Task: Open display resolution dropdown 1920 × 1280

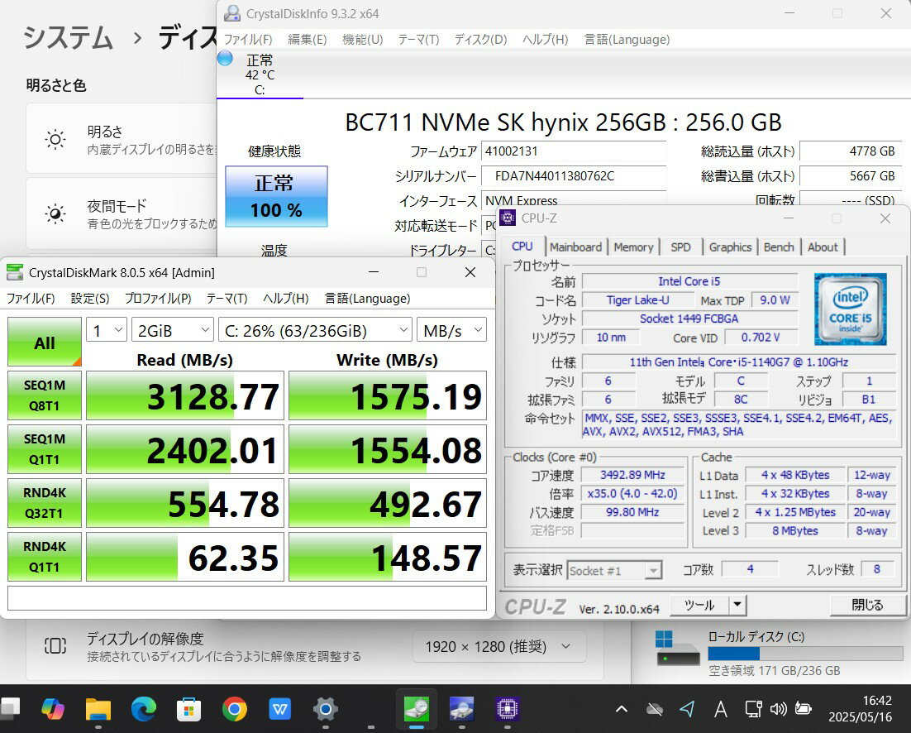Action: pos(498,646)
